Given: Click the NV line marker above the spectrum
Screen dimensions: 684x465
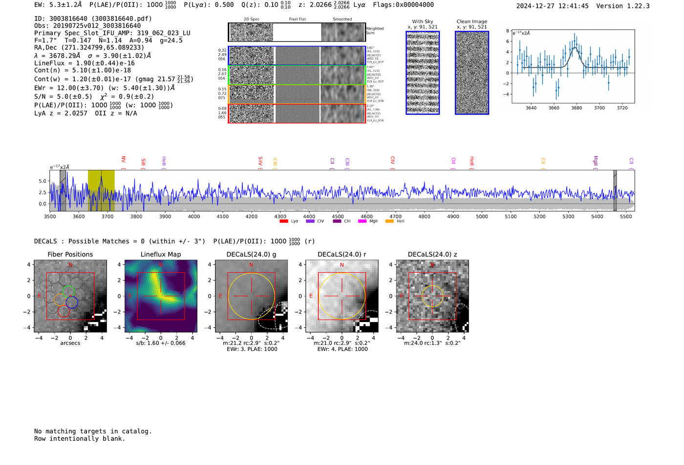Looking at the screenshot, I should click(x=124, y=162).
